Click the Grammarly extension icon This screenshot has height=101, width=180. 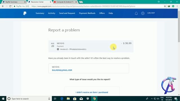(173, 6)
